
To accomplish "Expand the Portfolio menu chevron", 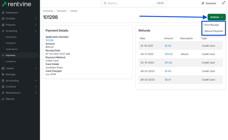I will pos(36,19).
